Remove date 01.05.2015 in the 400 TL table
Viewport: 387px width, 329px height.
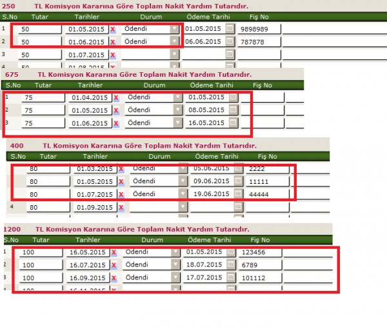coord(121,182)
